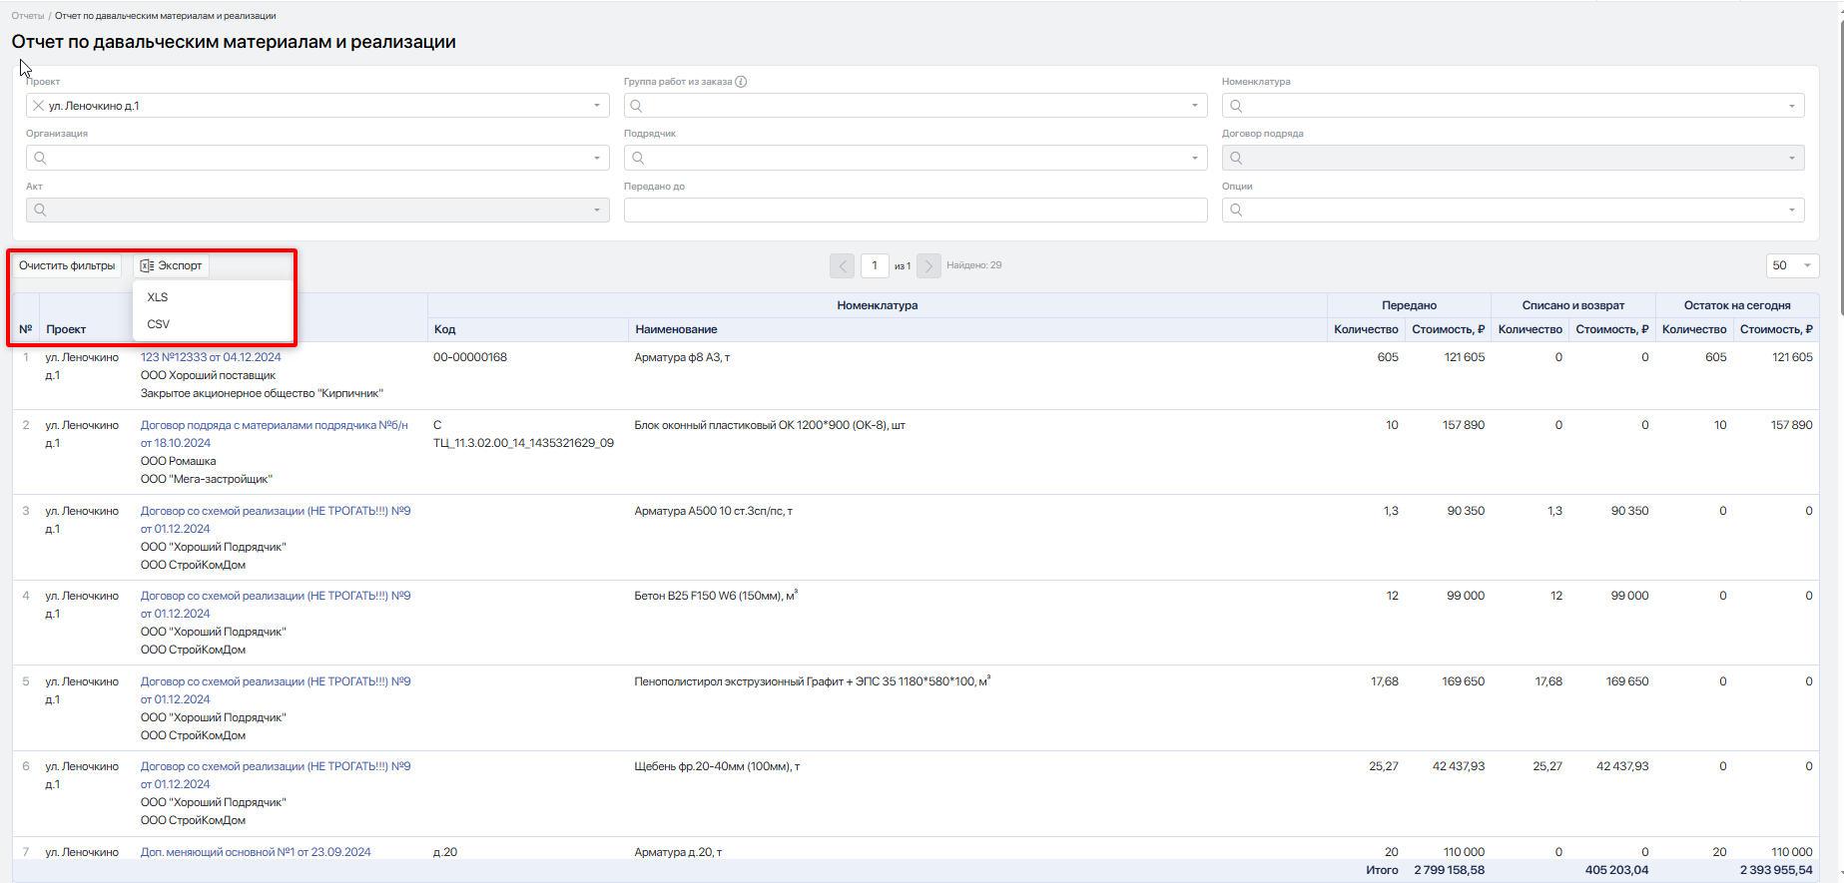The width and height of the screenshot is (1844, 883).
Task: Open the rows-per-page dropdown showing 50
Action: [x=1792, y=265]
